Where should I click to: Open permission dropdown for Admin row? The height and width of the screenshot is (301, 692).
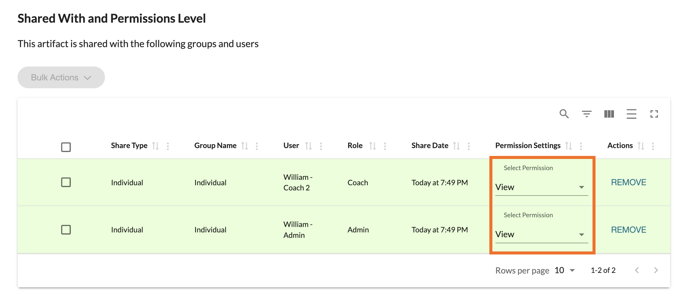click(541, 235)
